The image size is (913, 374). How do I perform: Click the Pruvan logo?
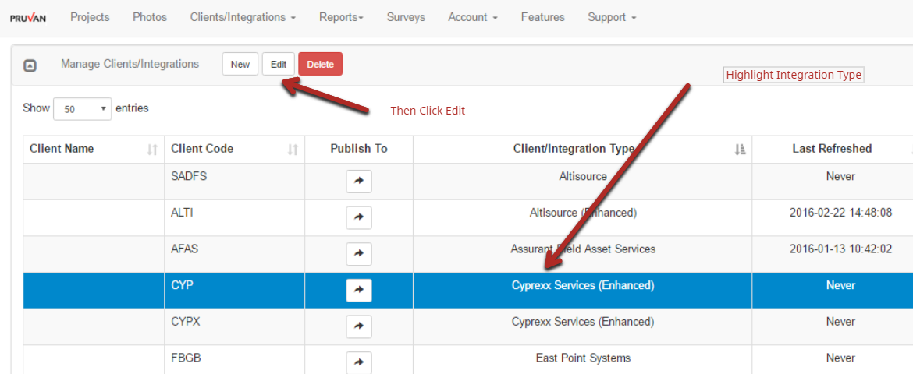coord(27,18)
